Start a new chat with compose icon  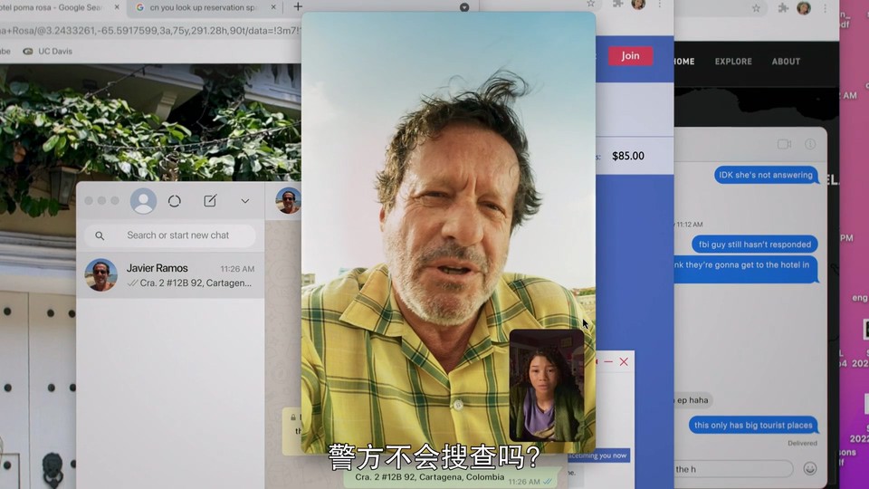click(210, 201)
